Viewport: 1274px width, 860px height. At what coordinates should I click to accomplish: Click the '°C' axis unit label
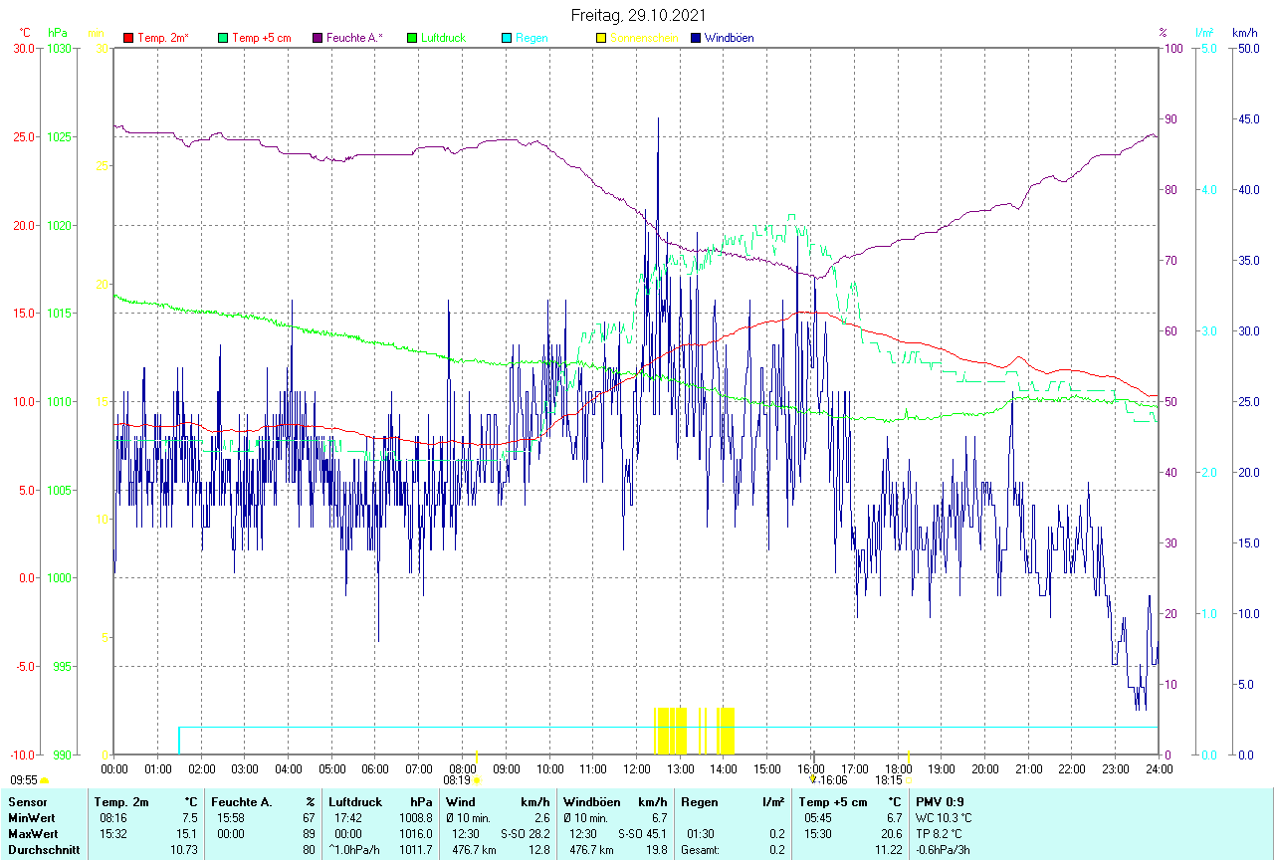pos(23,33)
